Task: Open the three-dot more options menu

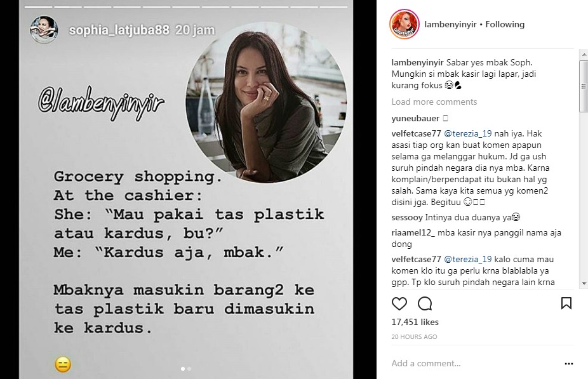Action: pyautogui.click(x=568, y=364)
